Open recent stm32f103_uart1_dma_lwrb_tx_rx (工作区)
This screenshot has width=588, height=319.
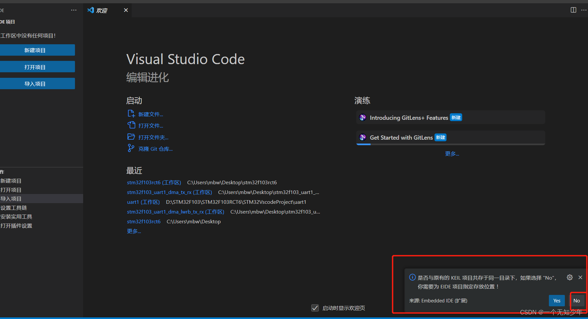(176, 212)
